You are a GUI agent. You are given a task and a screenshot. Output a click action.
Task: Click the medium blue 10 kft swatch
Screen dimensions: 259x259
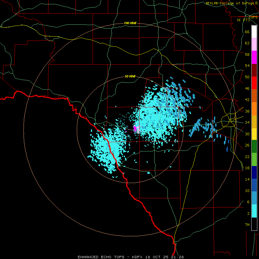(x=254, y=185)
